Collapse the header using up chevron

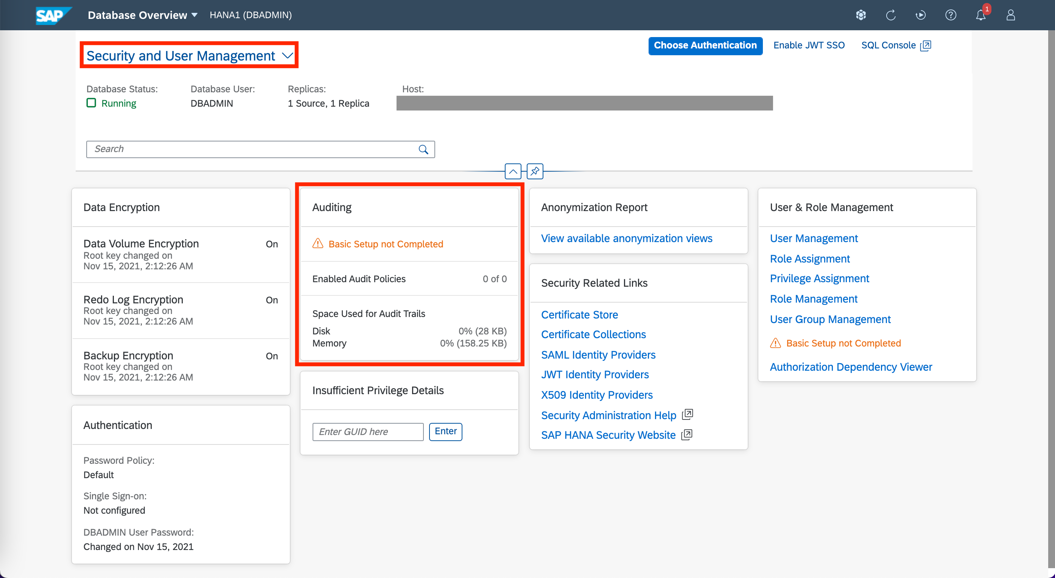point(513,171)
